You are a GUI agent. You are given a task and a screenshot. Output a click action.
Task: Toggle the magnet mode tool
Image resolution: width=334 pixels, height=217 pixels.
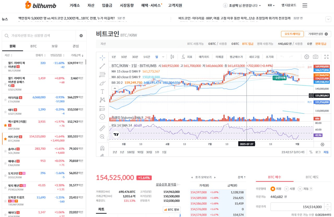tap(102, 148)
